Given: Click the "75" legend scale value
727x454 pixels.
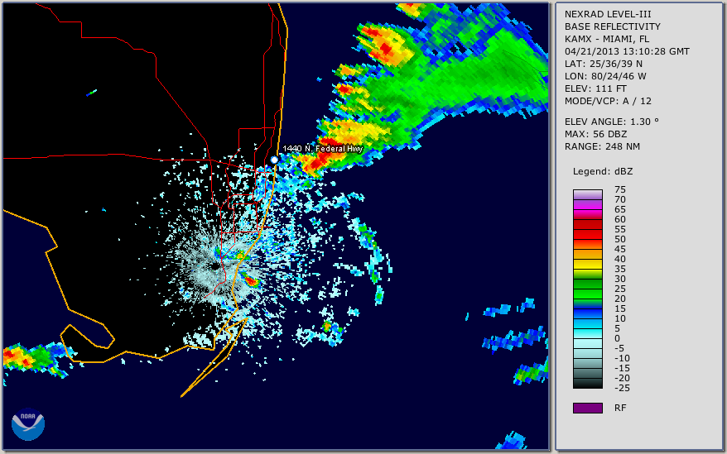Looking at the screenshot, I should 620,189.
